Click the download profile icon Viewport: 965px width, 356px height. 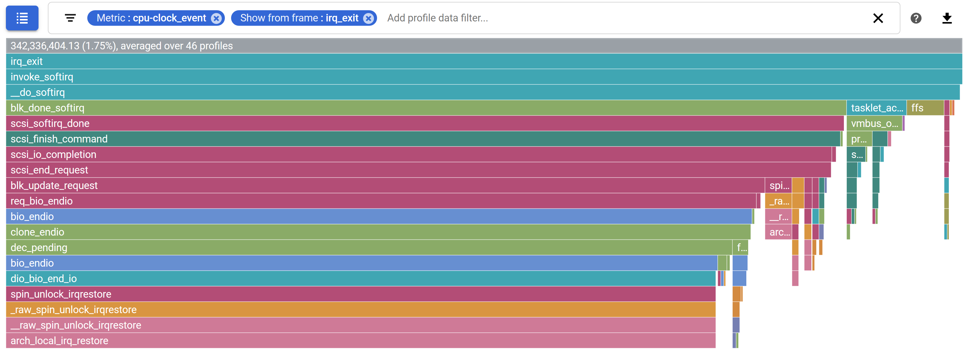click(947, 18)
